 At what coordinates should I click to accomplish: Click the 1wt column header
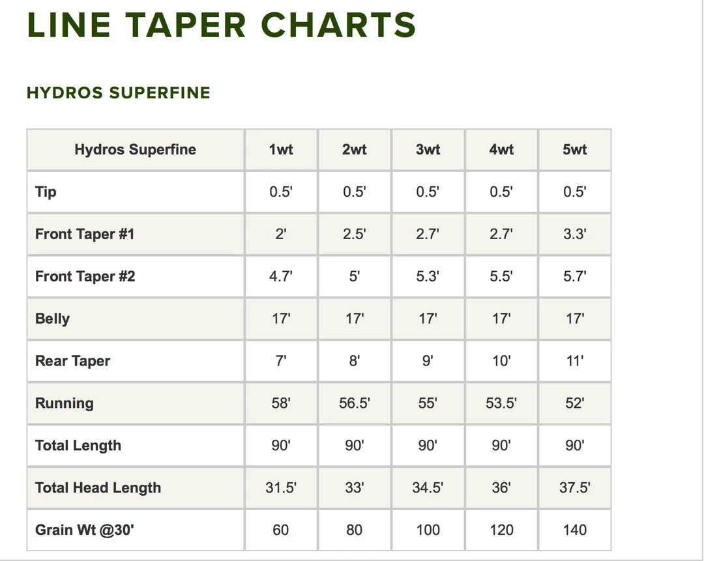click(x=281, y=150)
